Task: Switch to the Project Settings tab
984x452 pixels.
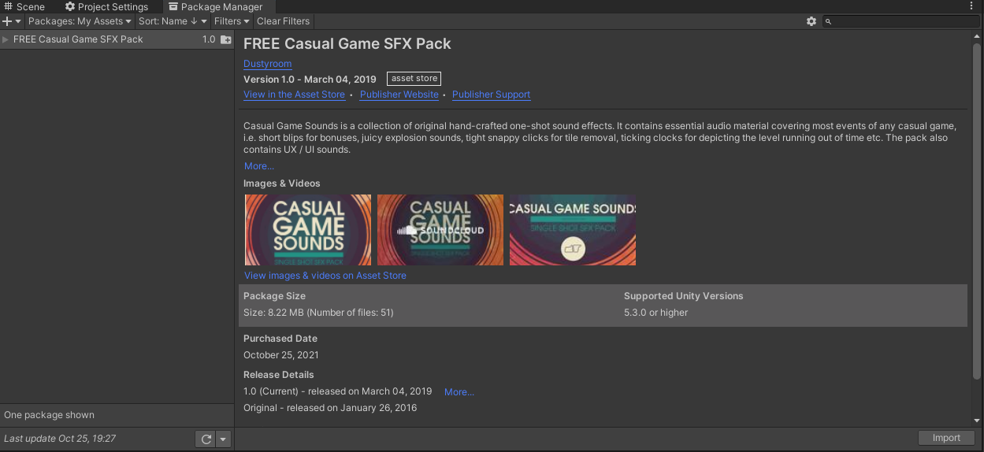Action: coord(106,6)
